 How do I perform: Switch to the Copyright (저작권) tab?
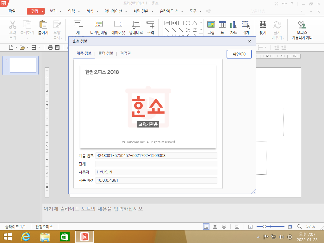(x=125, y=53)
